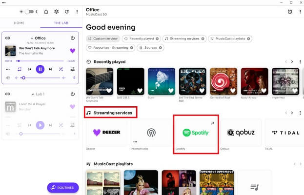Image resolution: width=304 pixels, height=195 pixels.
Task: Open Internet radio tile options dots
Action: 135,142
